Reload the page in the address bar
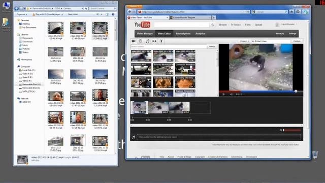This screenshot has width=325, height=183. point(248,12)
